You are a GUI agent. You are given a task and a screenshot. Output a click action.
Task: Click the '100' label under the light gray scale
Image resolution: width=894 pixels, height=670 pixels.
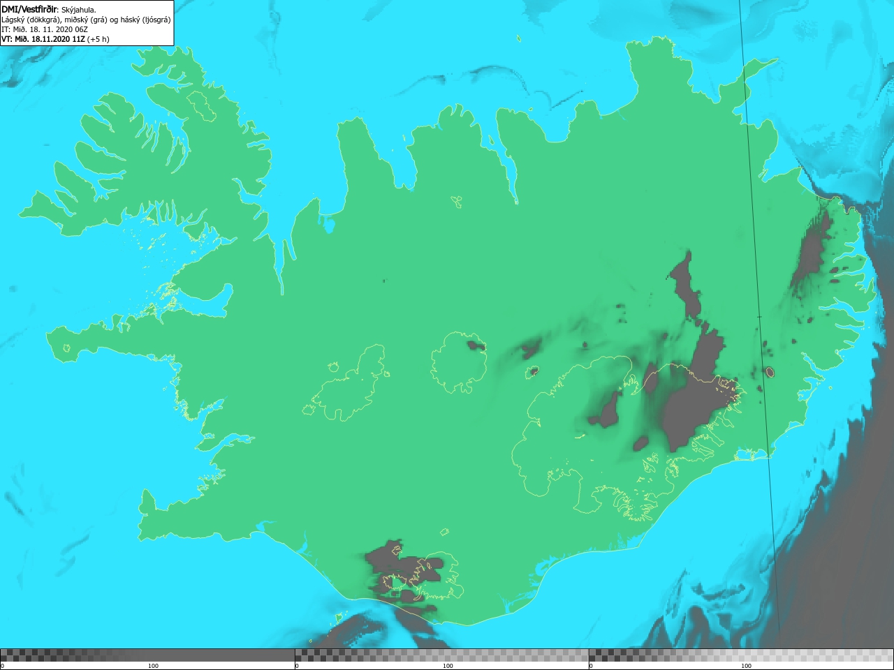click(x=746, y=666)
